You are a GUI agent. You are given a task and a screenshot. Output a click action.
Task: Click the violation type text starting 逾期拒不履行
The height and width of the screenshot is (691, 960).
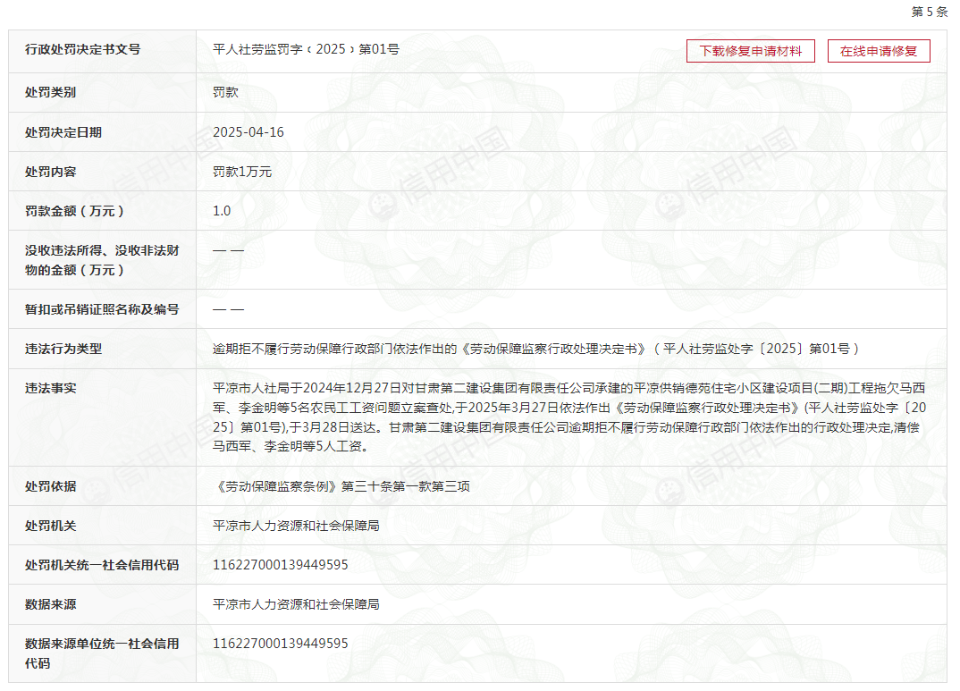click(536, 349)
